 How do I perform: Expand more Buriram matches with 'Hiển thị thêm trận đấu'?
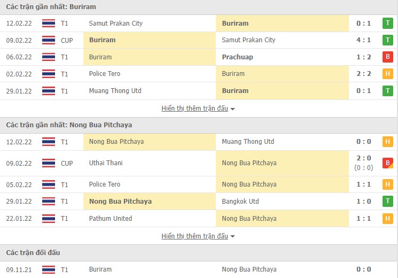click(x=198, y=109)
